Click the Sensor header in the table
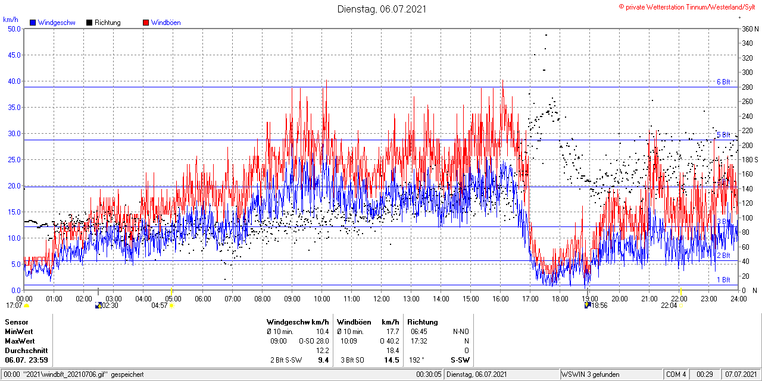 click(x=17, y=322)
